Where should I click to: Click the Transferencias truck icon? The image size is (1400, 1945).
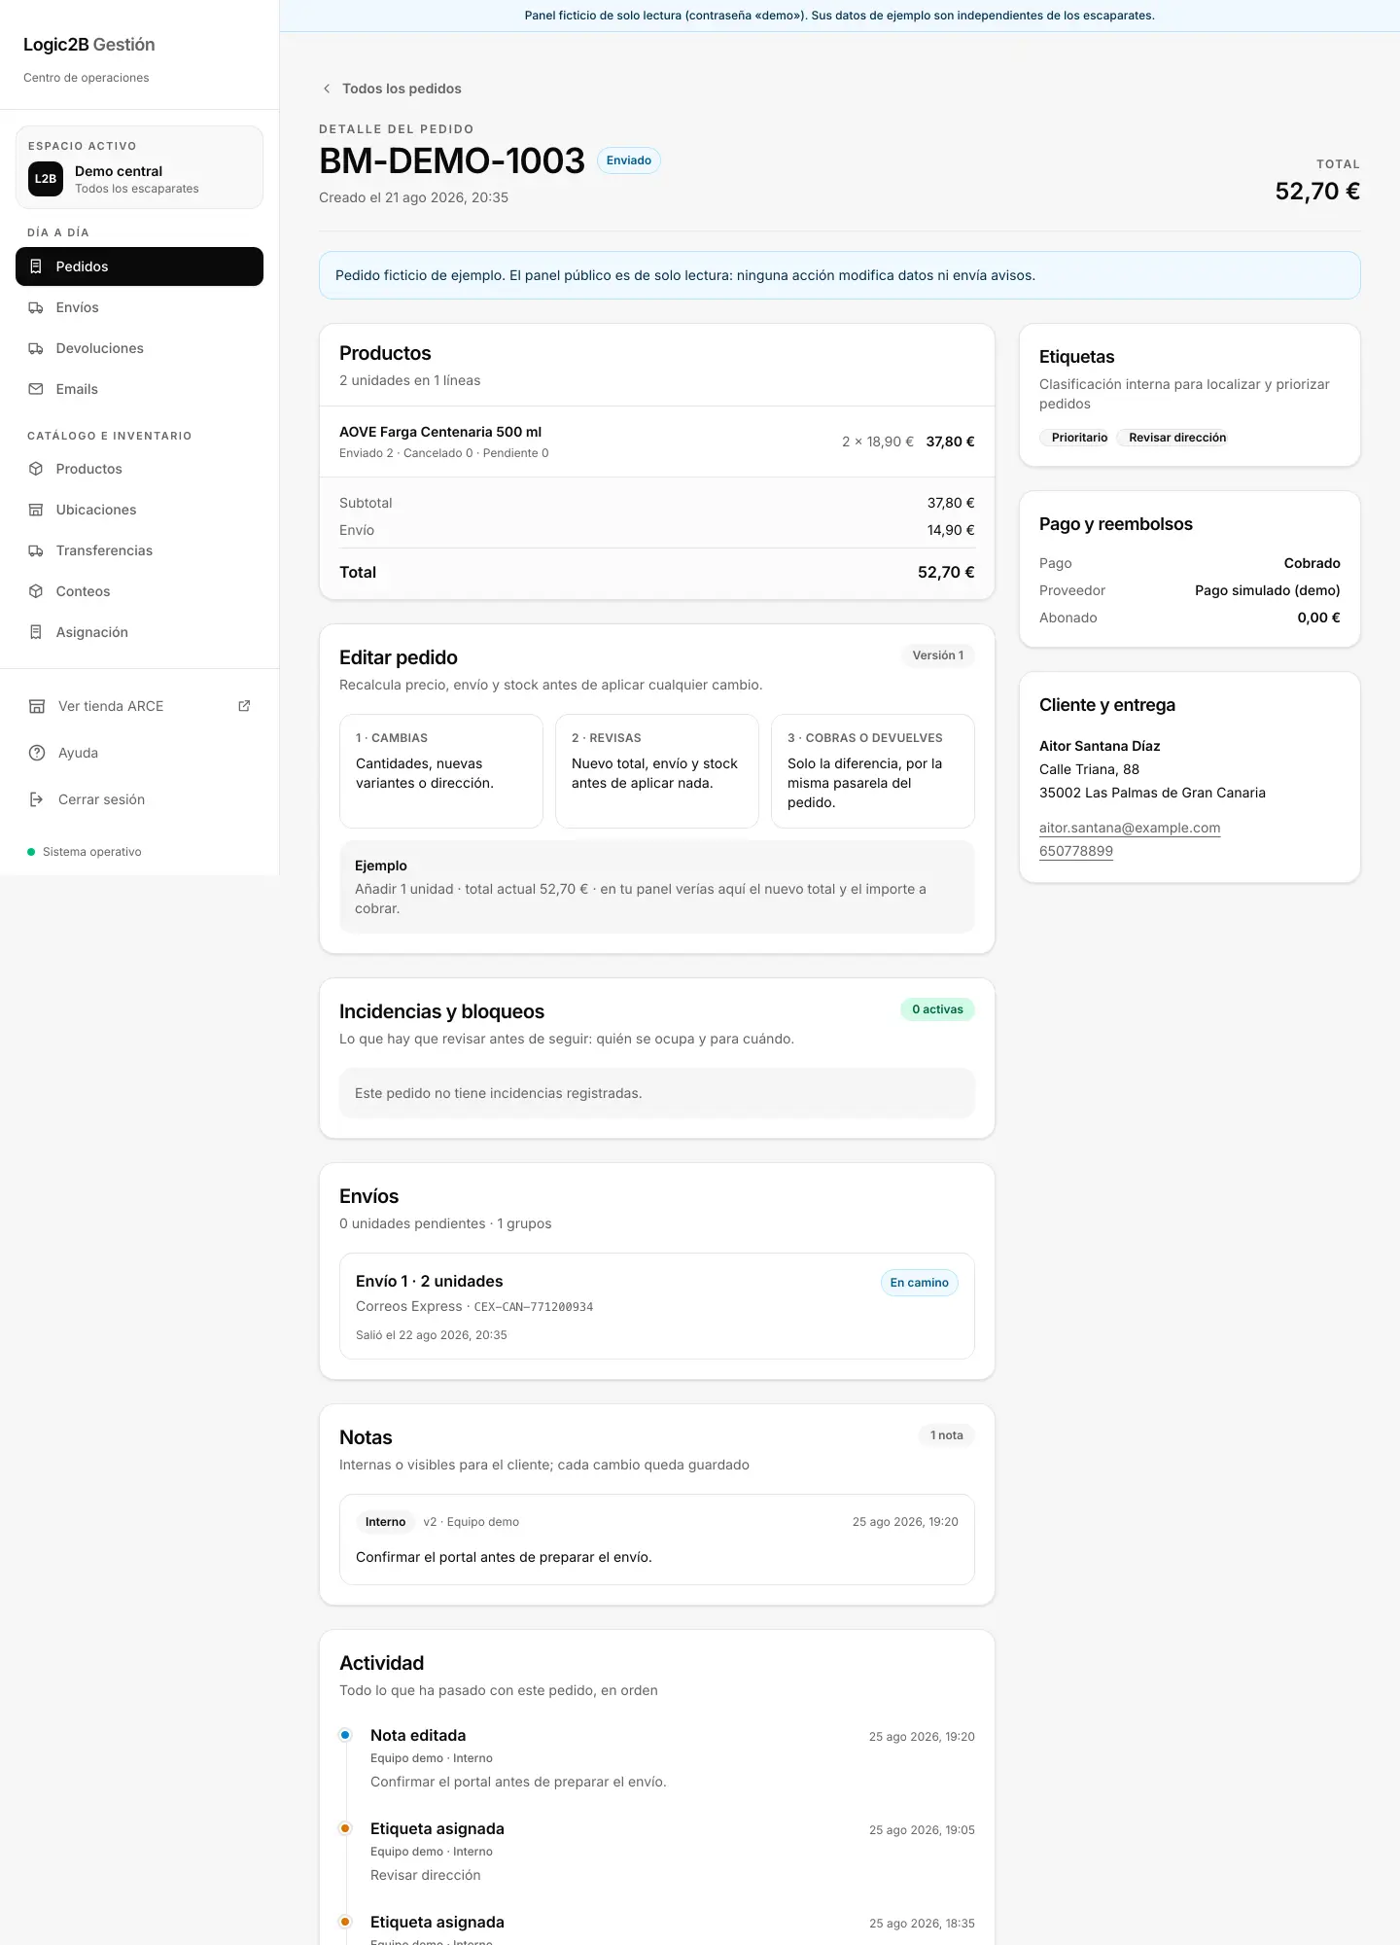(x=36, y=550)
